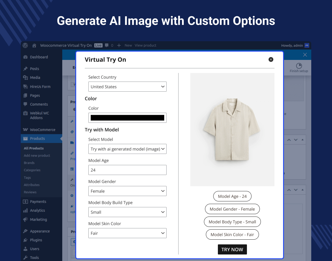Viewport: 332px width, 261px height.
Task: Click the black Color swatch
Action: pyautogui.click(x=127, y=118)
